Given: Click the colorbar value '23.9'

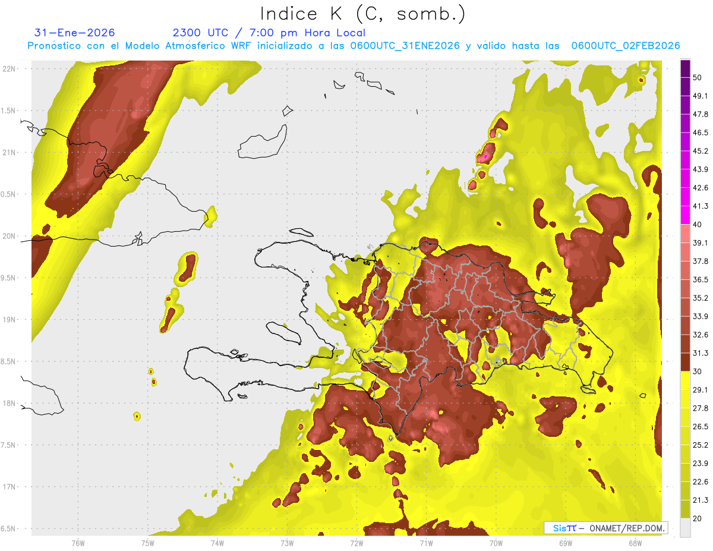Looking at the screenshot, I should (701, 464).
